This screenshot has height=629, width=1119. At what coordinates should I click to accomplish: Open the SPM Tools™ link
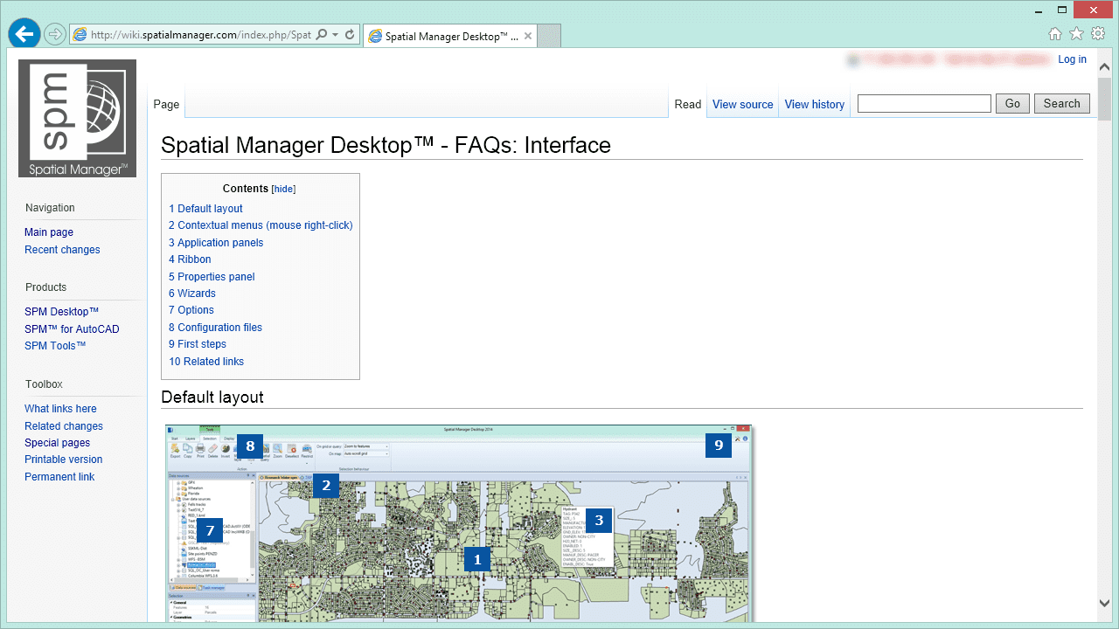[x=55, y=346]
